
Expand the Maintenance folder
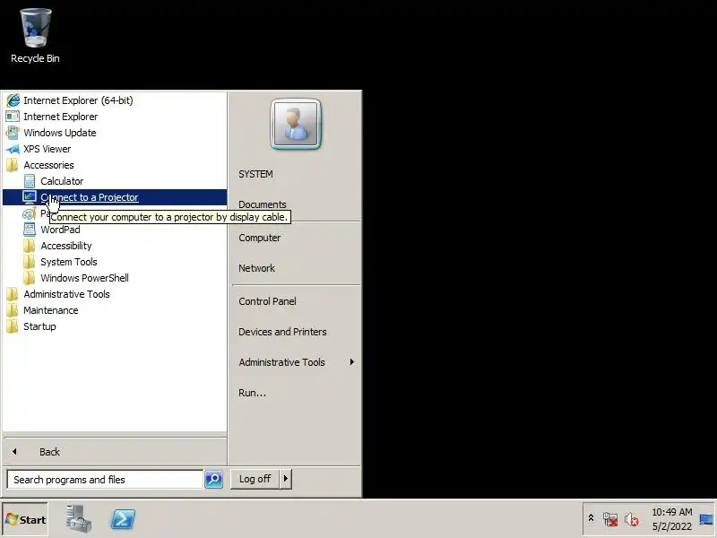click(115, 310)
